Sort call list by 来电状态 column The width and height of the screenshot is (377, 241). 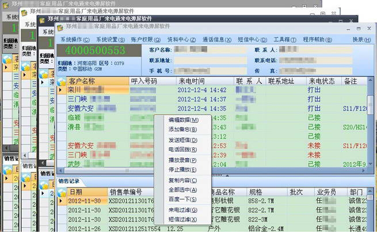(324, 81)
